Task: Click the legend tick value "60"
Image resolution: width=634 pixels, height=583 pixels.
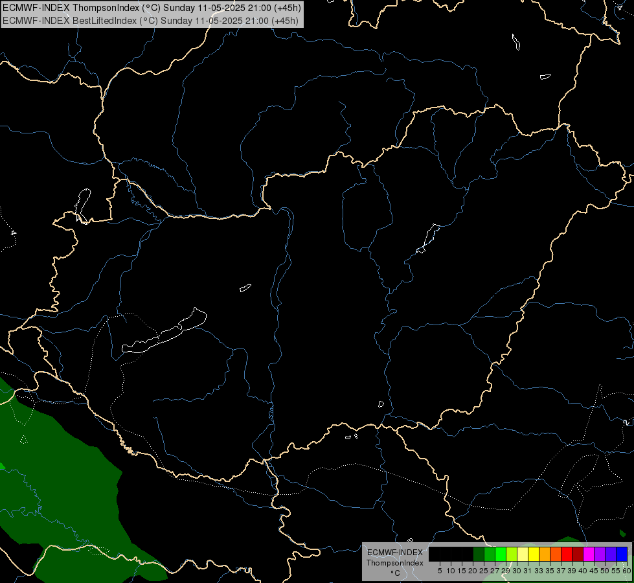Action: point(627,571)
